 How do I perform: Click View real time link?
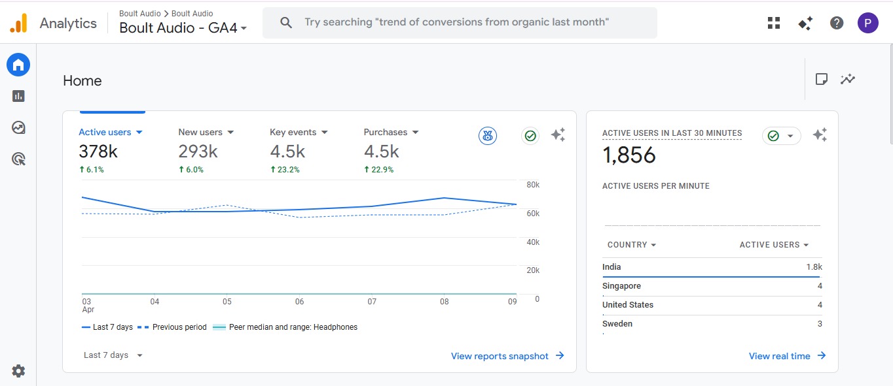click(788, 356)
